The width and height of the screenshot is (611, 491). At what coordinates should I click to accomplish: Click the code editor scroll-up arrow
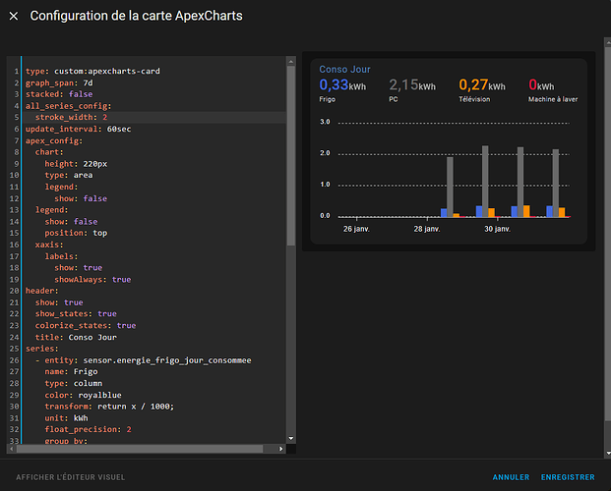click(x=290, y=62)
